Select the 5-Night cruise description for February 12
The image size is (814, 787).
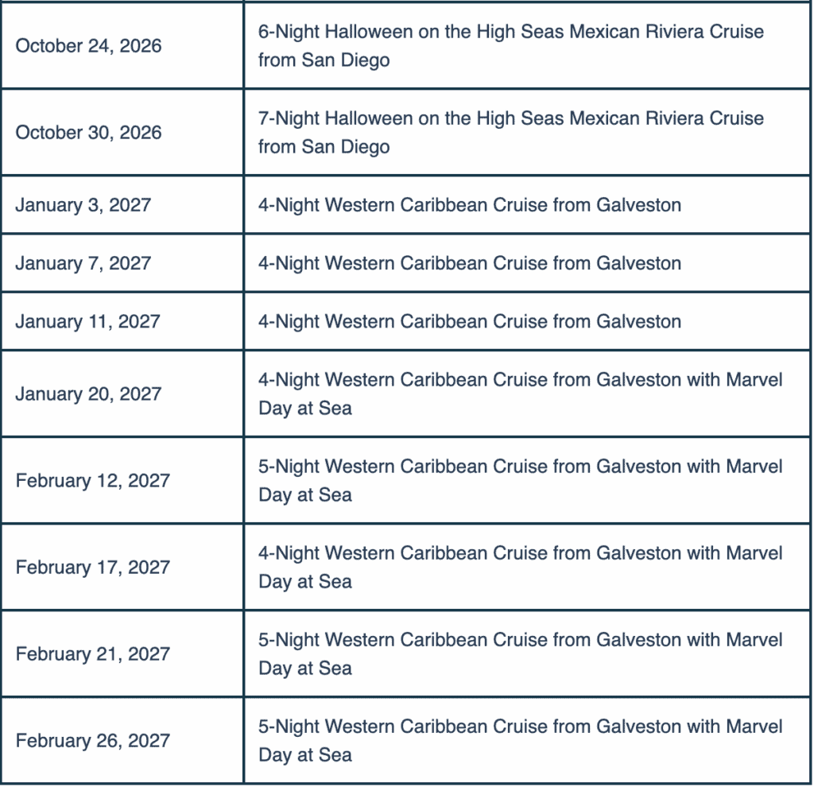[x=520, y=480]
